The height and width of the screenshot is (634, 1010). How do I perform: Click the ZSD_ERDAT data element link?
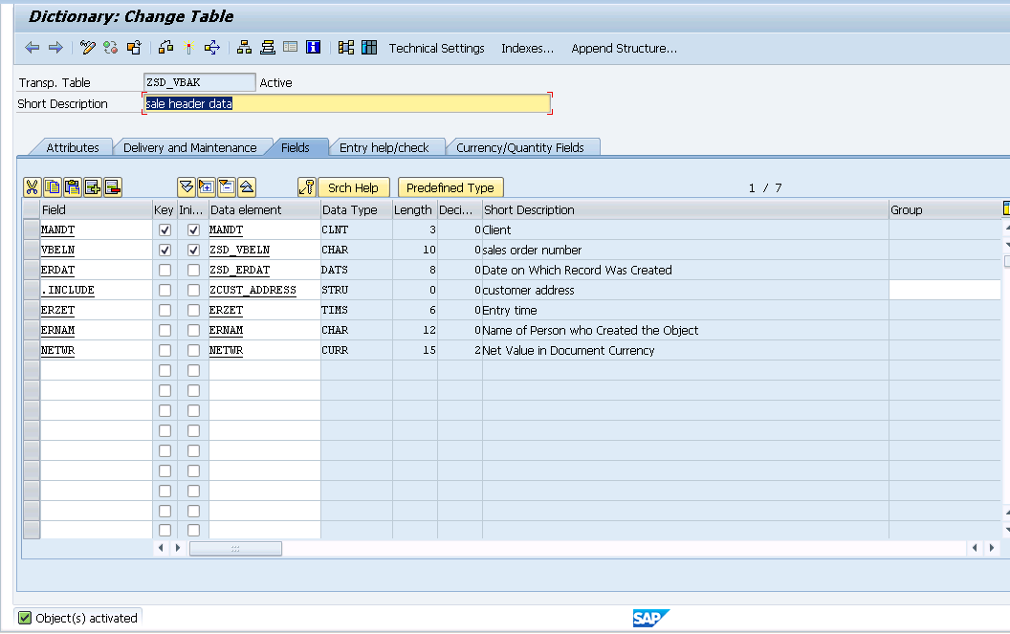[240, 270]
